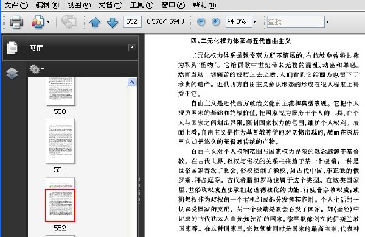This screenshot has width=365, height=237.
Task: Open the Layers panel icon
Action: 12,73
